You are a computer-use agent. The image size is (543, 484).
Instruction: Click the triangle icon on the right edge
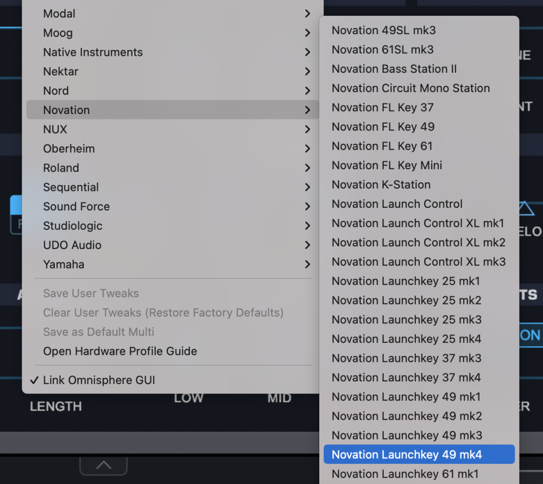tap(525, 209)
